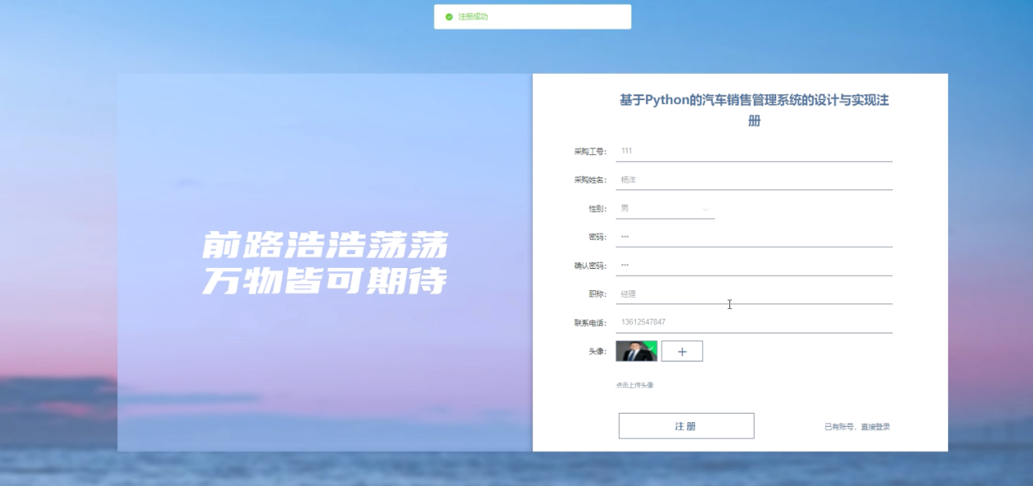
Task: Click the 头像 label
Action: tap(597, 351)
